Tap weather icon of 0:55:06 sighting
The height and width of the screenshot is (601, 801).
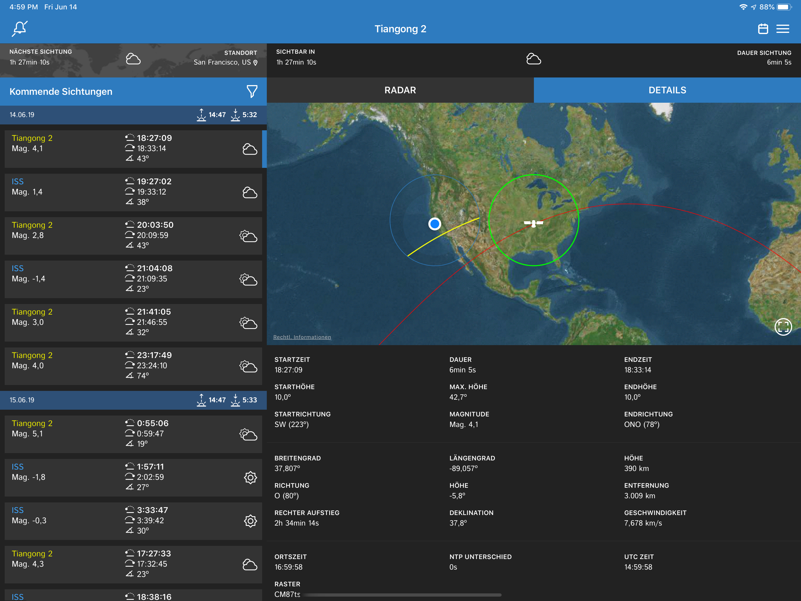pos(248,434)
